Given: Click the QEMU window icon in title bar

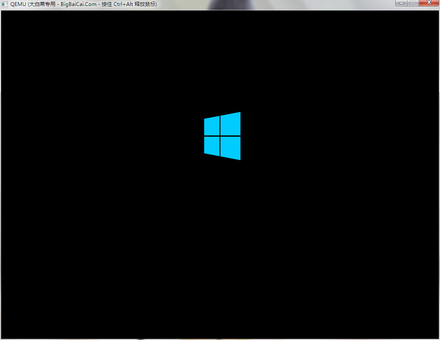Looking at the screenshot, I should click(5, 4).
